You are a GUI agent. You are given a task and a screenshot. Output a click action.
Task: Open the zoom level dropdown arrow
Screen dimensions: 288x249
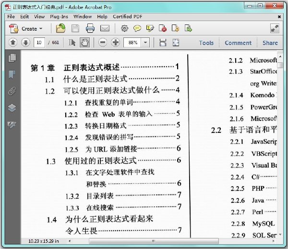145,43
